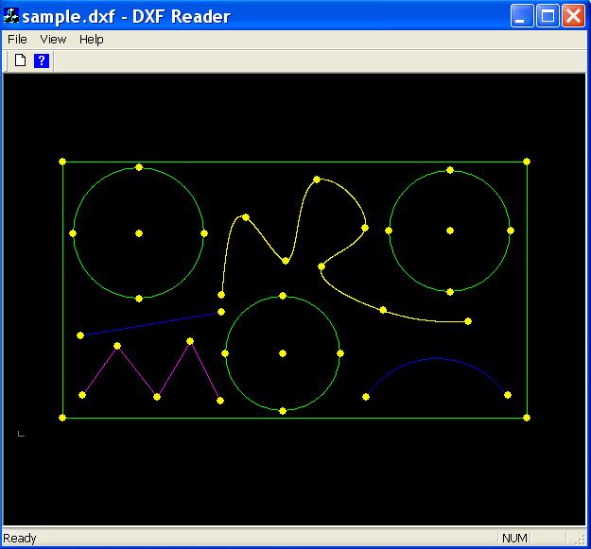
Task: Close the DXF Reader window
Action: tap(573, 16)
